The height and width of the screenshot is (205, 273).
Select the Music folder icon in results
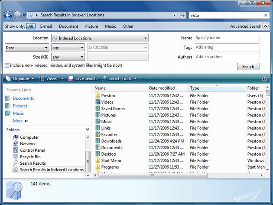pyautogui.click(x=98, y=121)
